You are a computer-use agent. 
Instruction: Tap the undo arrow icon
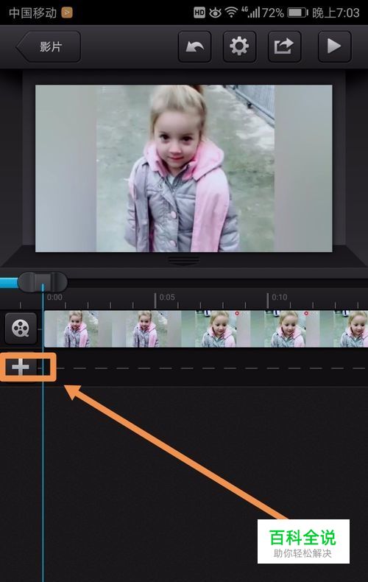coord(194,46)
